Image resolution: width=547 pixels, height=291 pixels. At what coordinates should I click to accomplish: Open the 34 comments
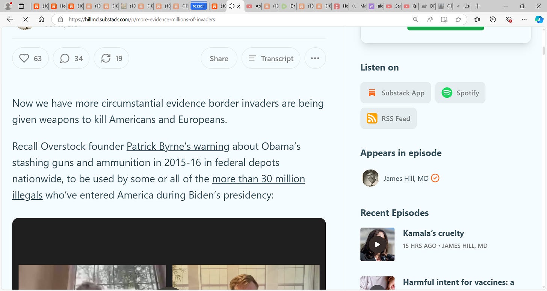pyautogui.click(x=71, y=58)
